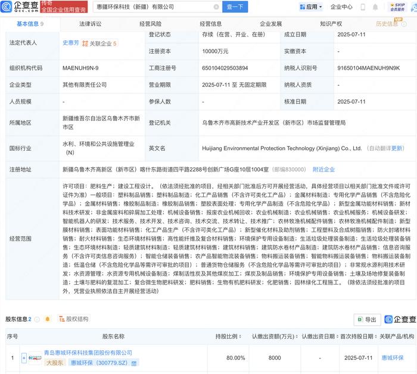
Task: Open 青岛惠城环保科技集团股份有限公司 link
Action: pyautogui.click(x=88, y=353)
